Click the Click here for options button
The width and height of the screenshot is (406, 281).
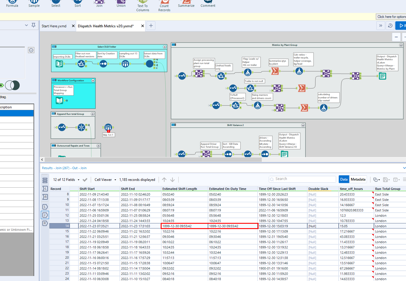click(x=391, y=17)
